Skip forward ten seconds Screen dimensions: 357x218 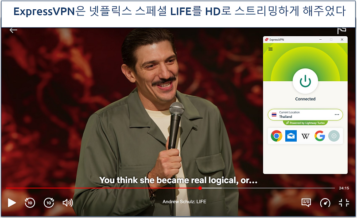tap(49, 203)
